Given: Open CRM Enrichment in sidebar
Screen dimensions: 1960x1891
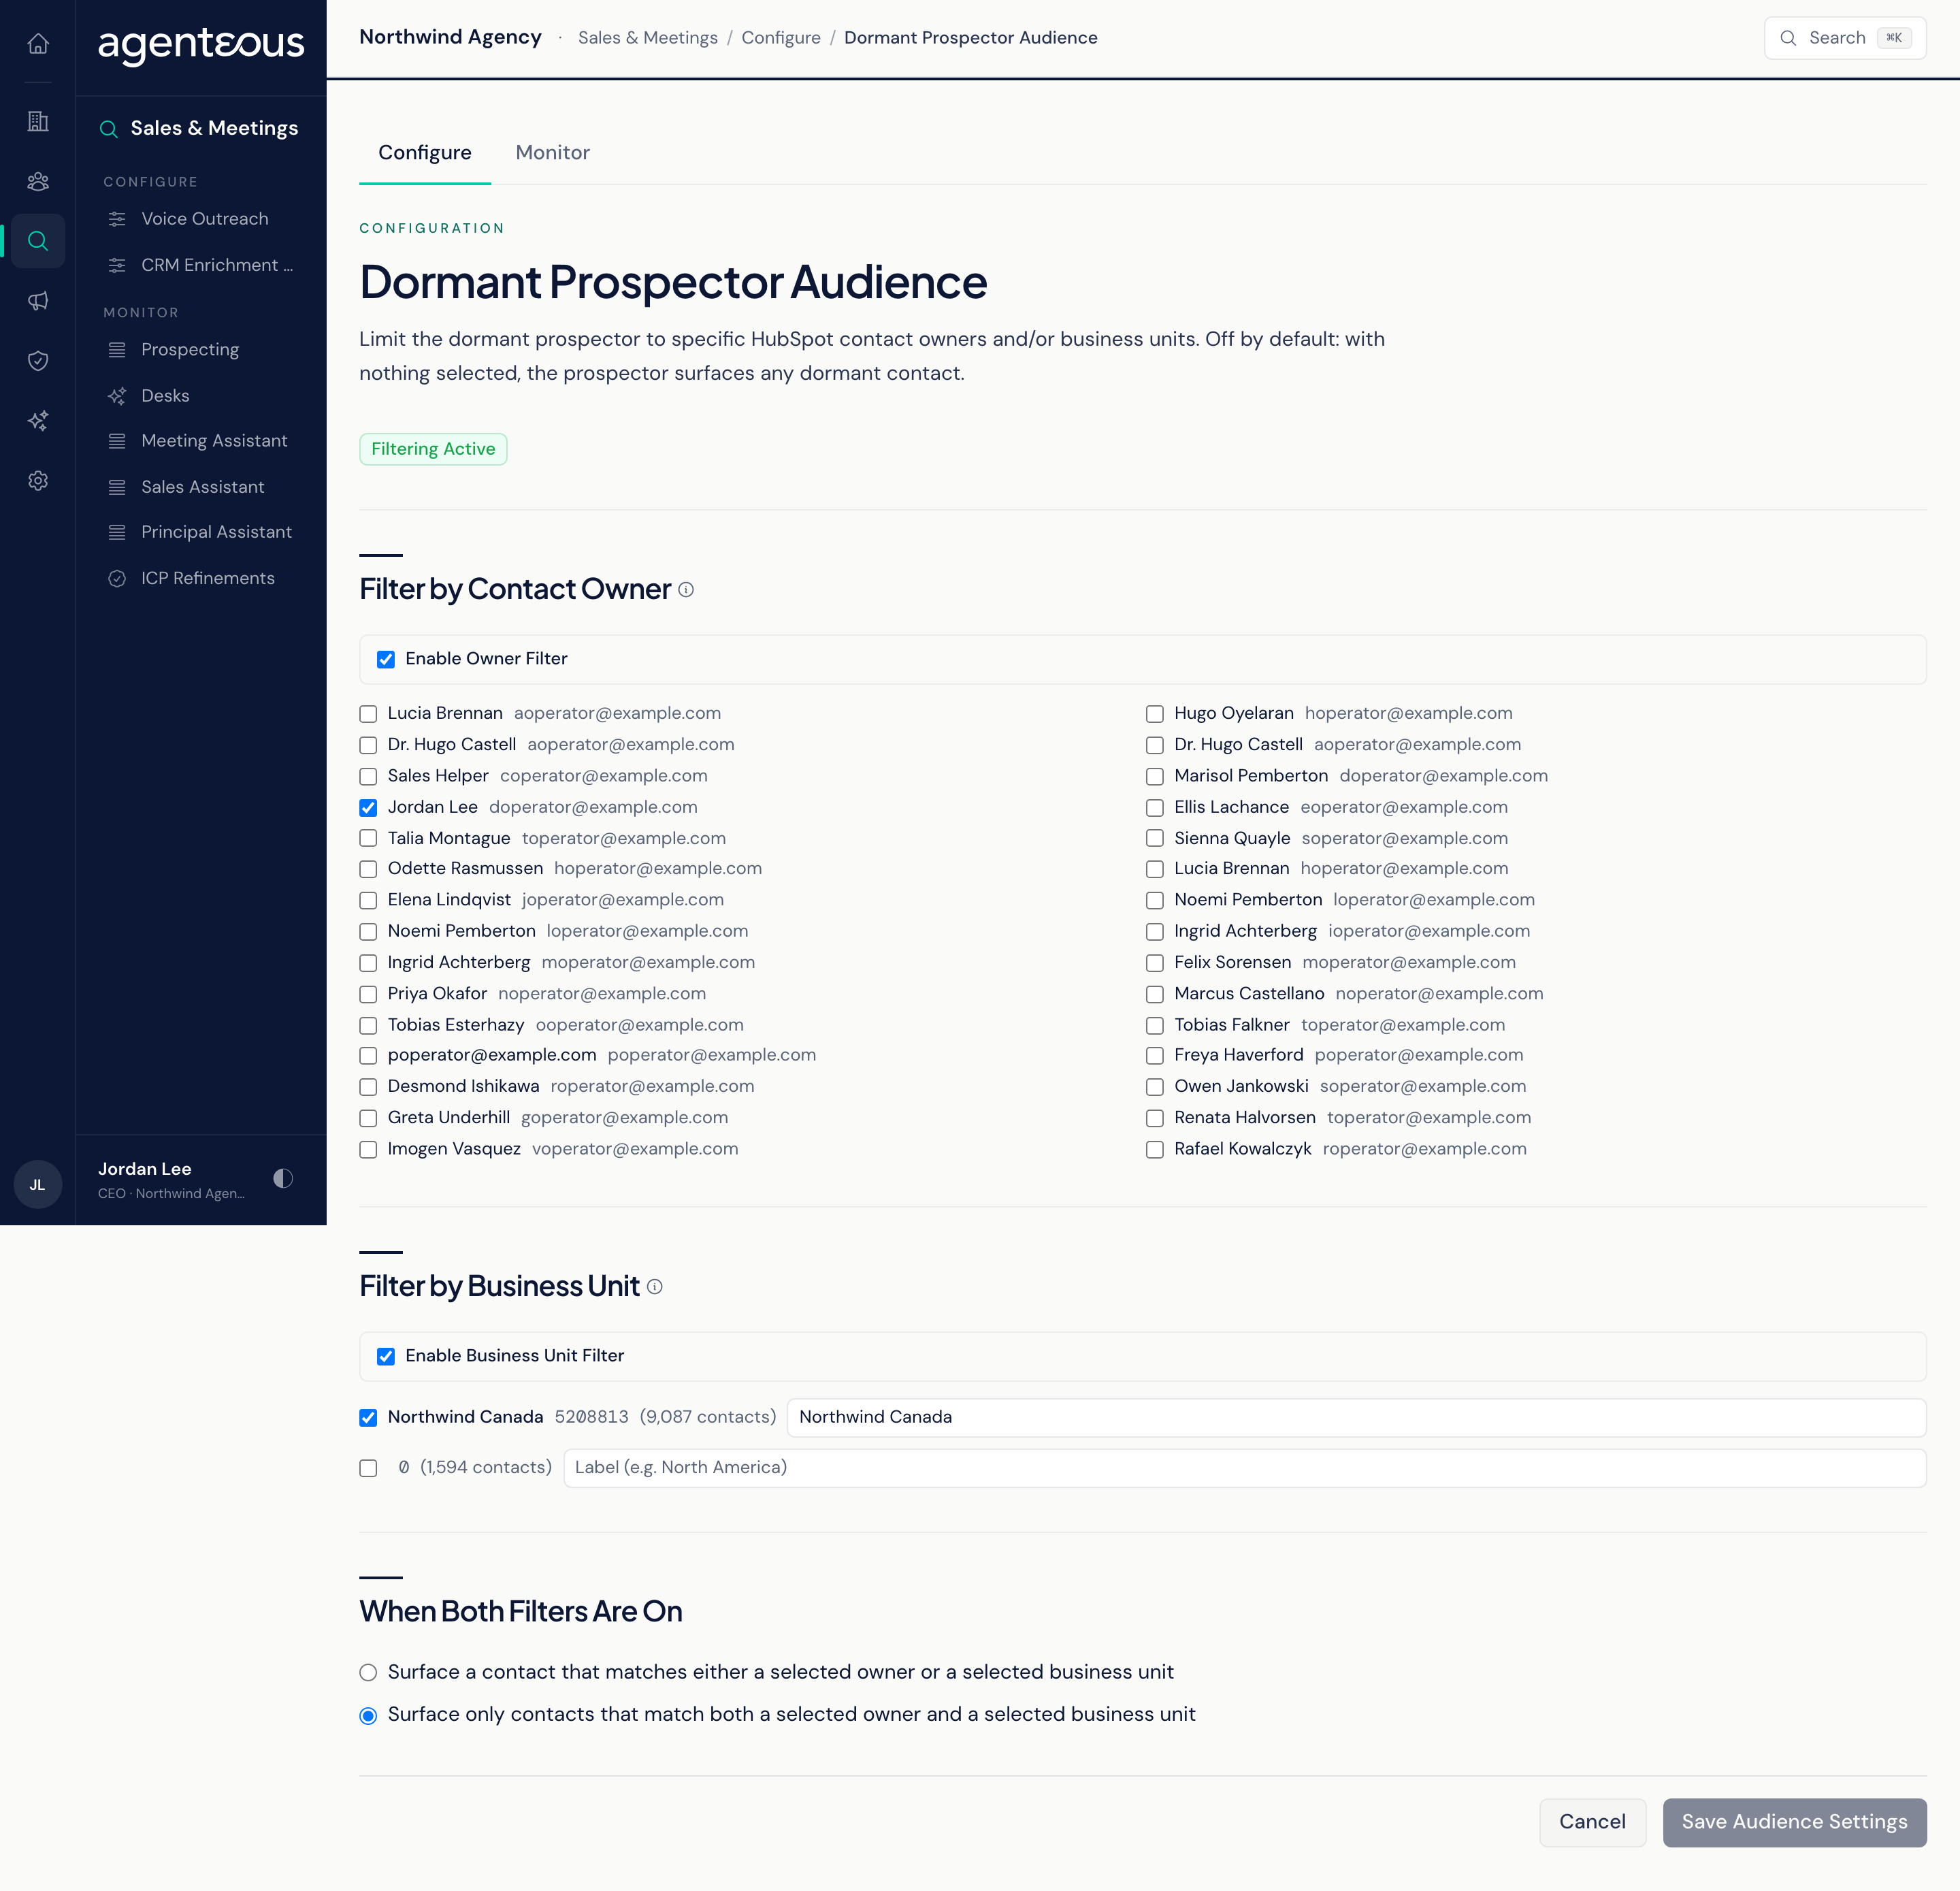Looking at the screenshot, I should tap(204, 265).
